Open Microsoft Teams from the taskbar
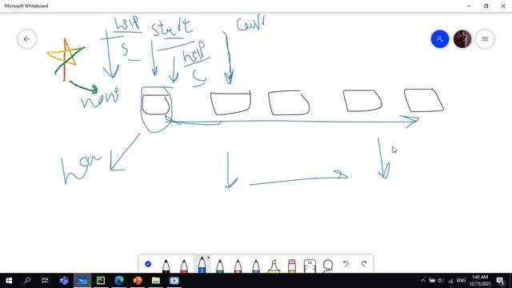 tap(64, 281)
